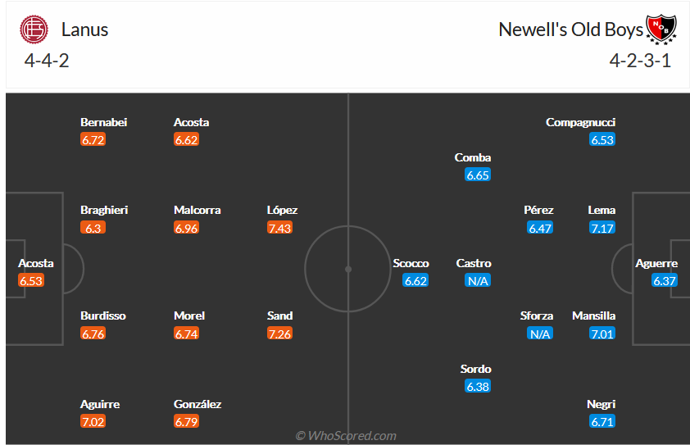Click Negri's 6.71 rating badge
The width and height of the screenshot is (690, 445).
click(602, 421)
